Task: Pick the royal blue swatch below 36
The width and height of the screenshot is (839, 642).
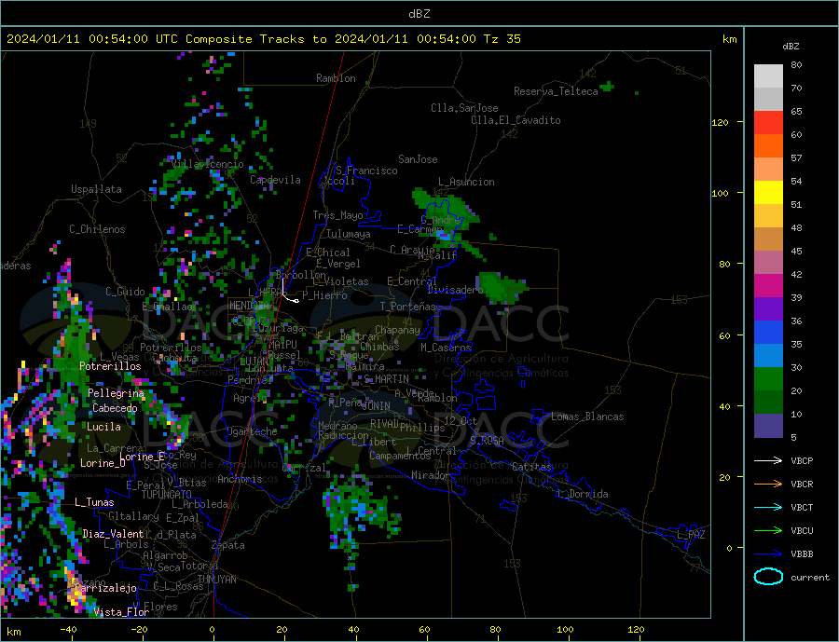Action: tap(768, 333)
